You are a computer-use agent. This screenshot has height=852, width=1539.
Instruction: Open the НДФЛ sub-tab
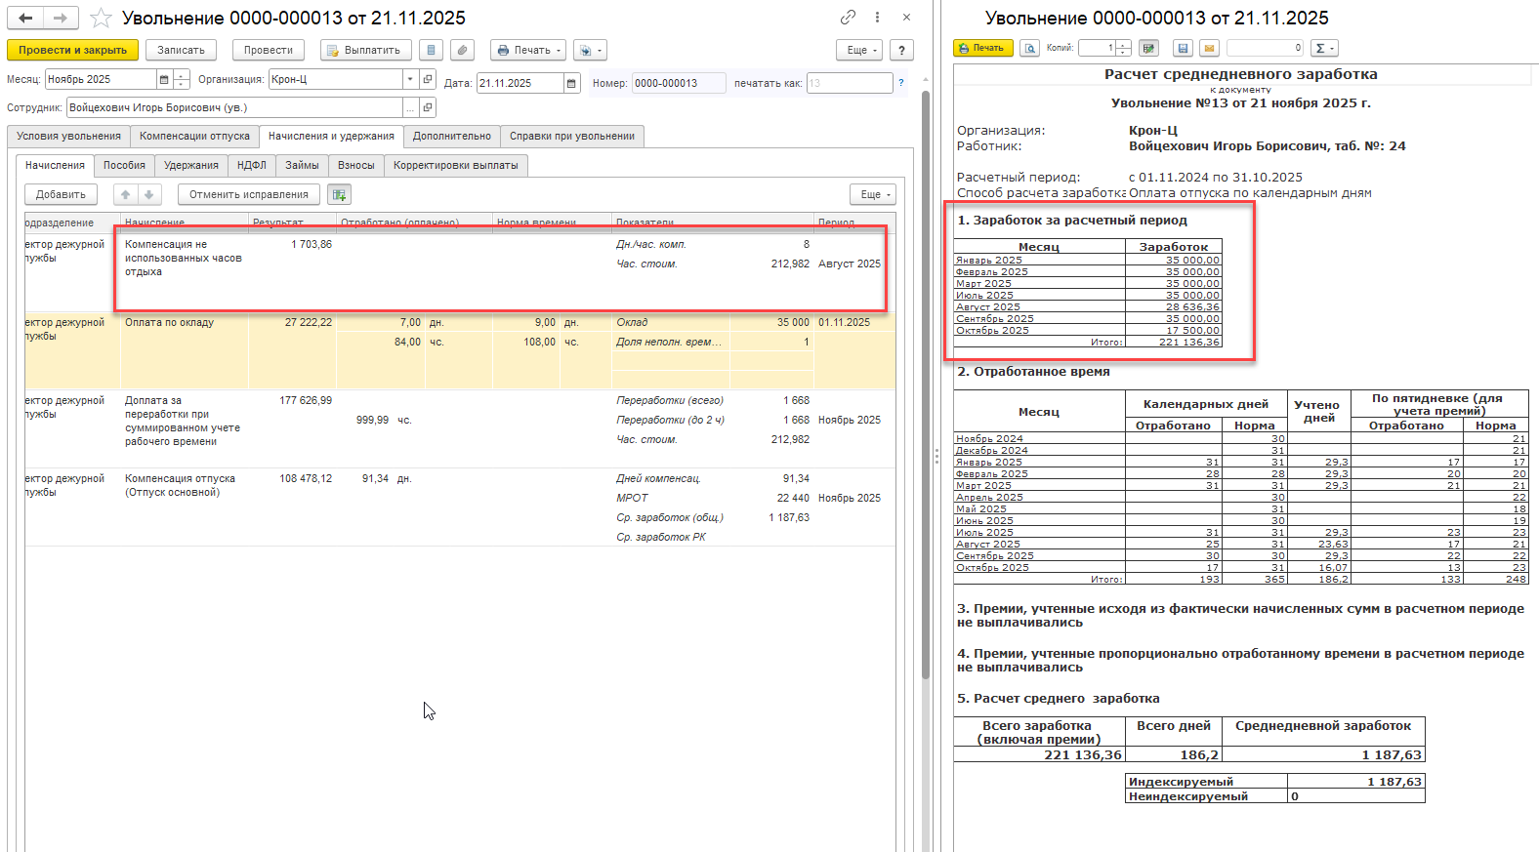(x=251, y=165)
